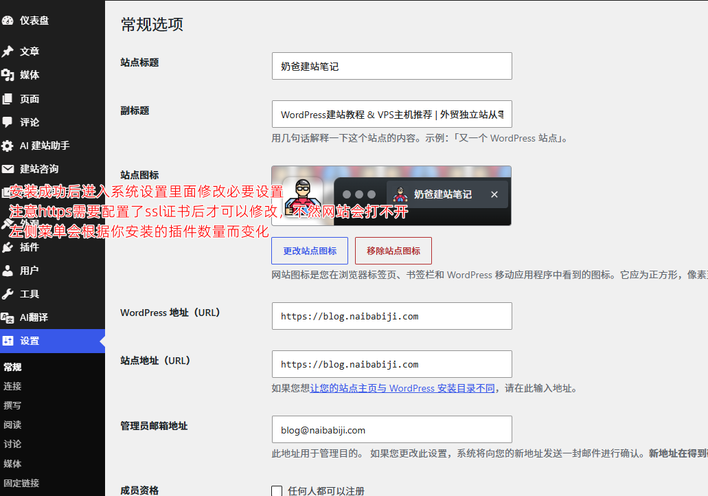
Task: Click the Pages icon in the sidebar
Action: pos(8,99)
